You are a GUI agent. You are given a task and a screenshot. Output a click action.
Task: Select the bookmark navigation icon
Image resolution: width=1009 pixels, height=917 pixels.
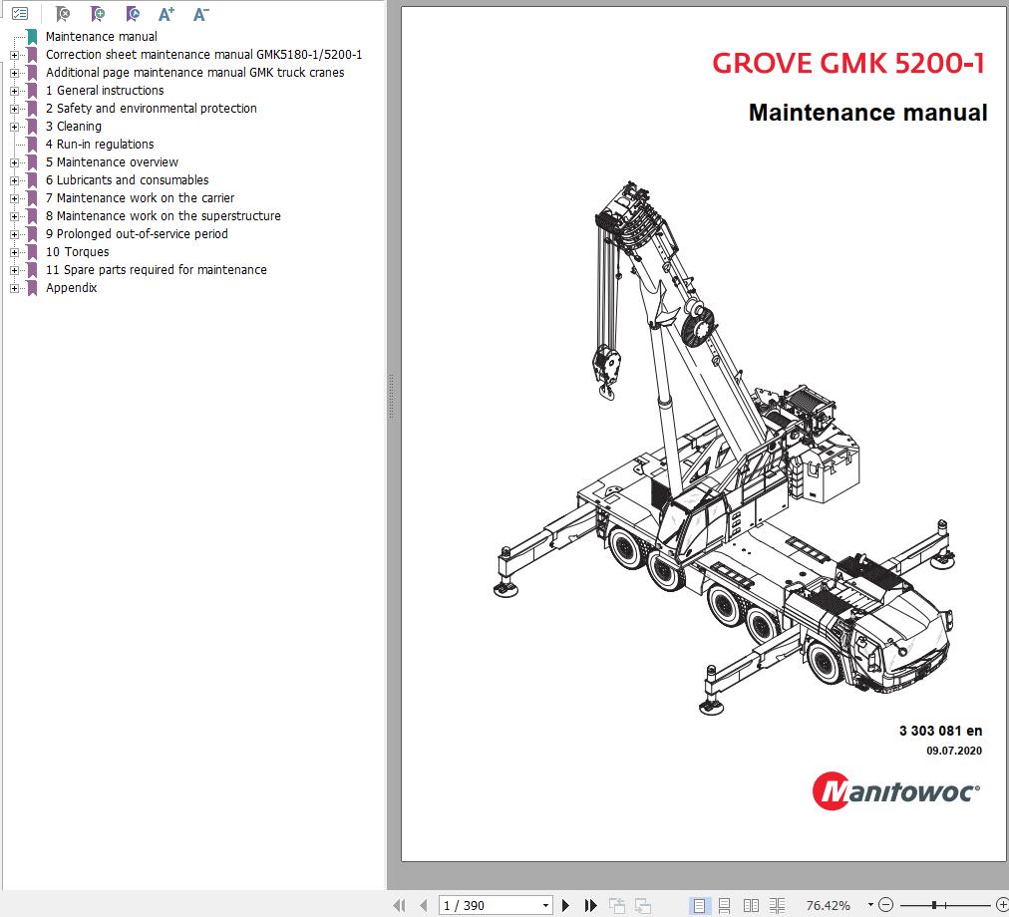131,13
